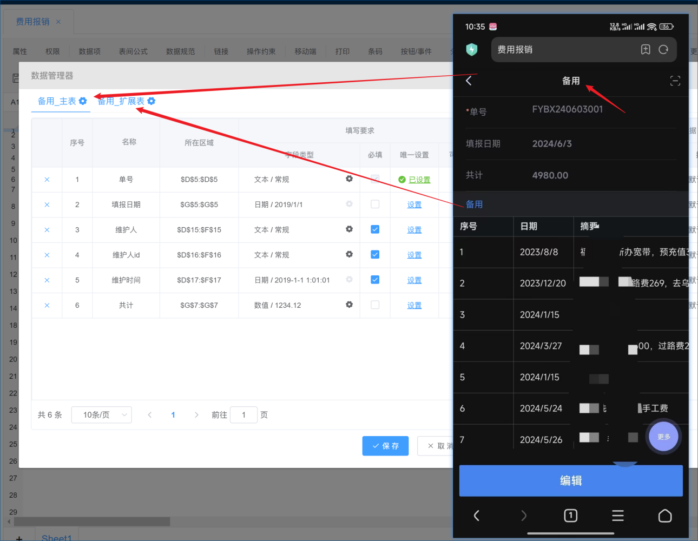Viewport: 698px width, 541px height.
Task: Tap the green shield icon in phone browser
Action: tap(472, 50)
